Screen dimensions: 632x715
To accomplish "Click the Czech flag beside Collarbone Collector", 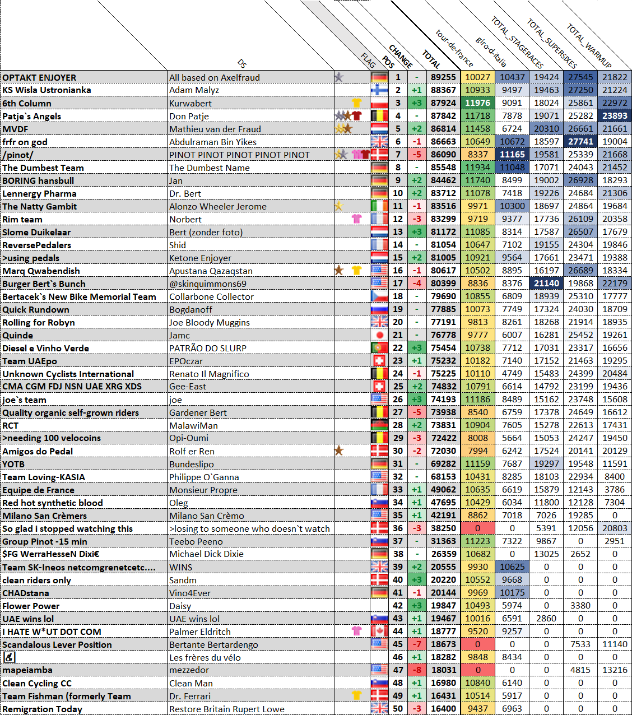I will (379, 296).
